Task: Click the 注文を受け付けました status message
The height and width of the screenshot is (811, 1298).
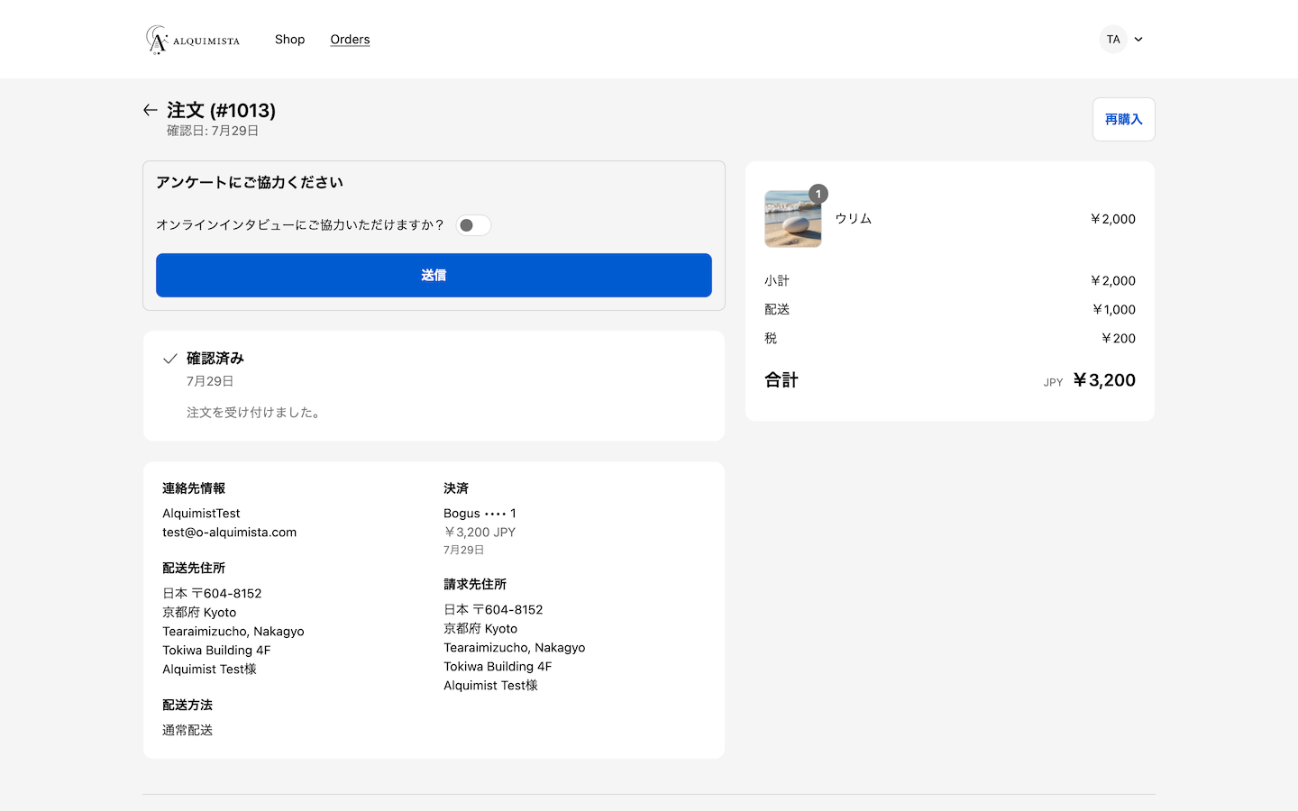Action: 255,413
